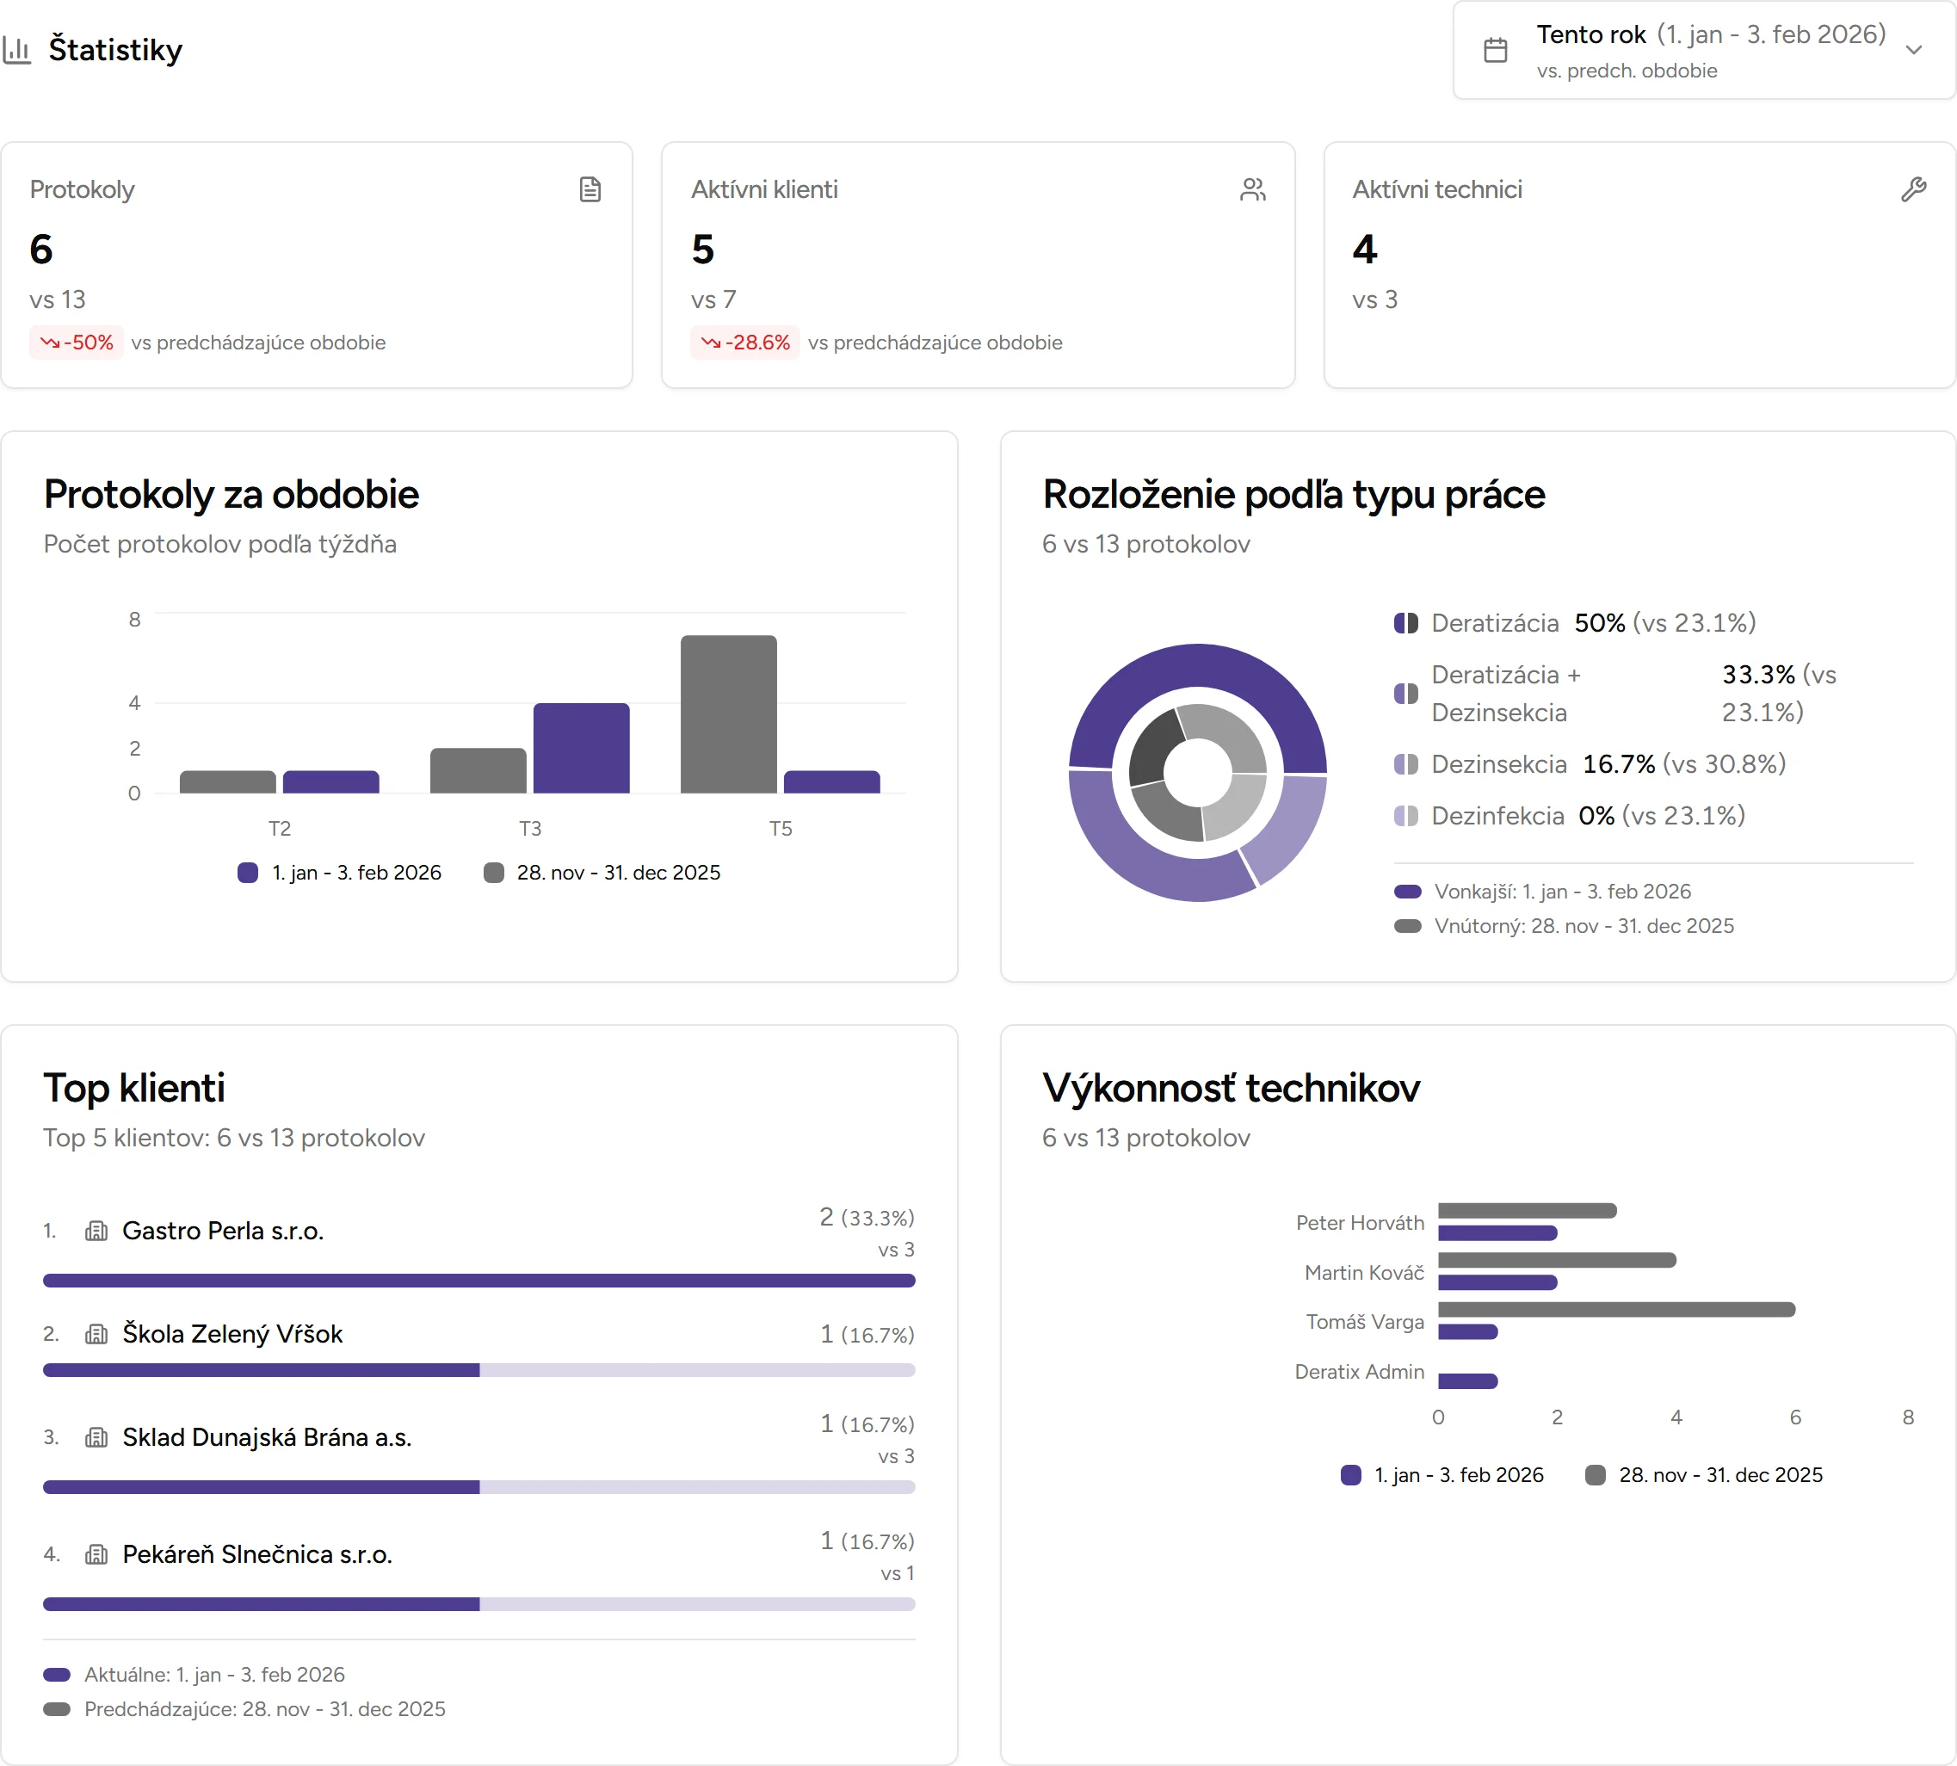Screen dimensions: 1957x1766
Task: Open client Gastro Perla s.r.o.
Action: click(x=223, y=1232)
